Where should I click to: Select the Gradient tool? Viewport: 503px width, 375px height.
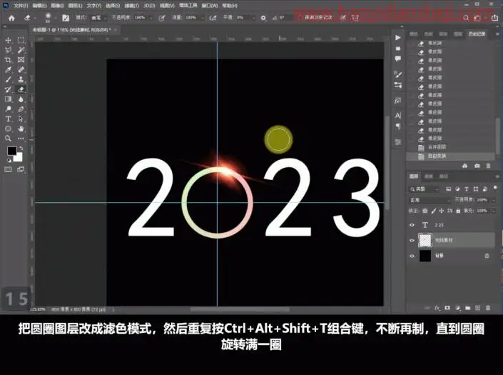coord(9,99)
